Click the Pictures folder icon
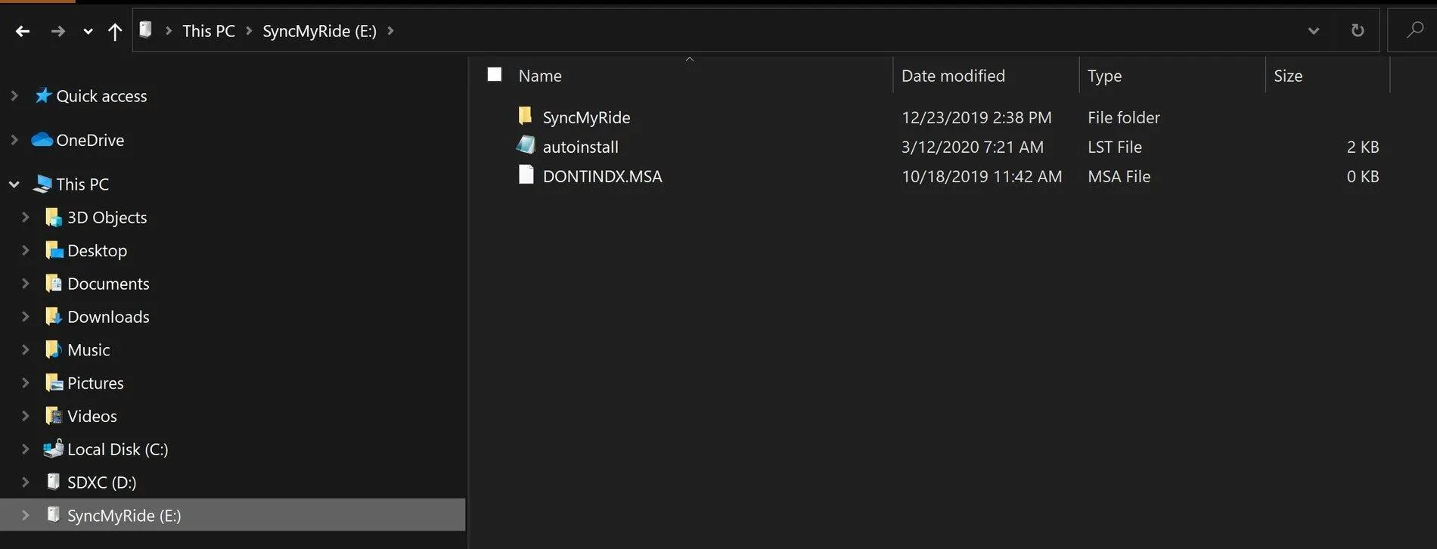 pos(54,383)
